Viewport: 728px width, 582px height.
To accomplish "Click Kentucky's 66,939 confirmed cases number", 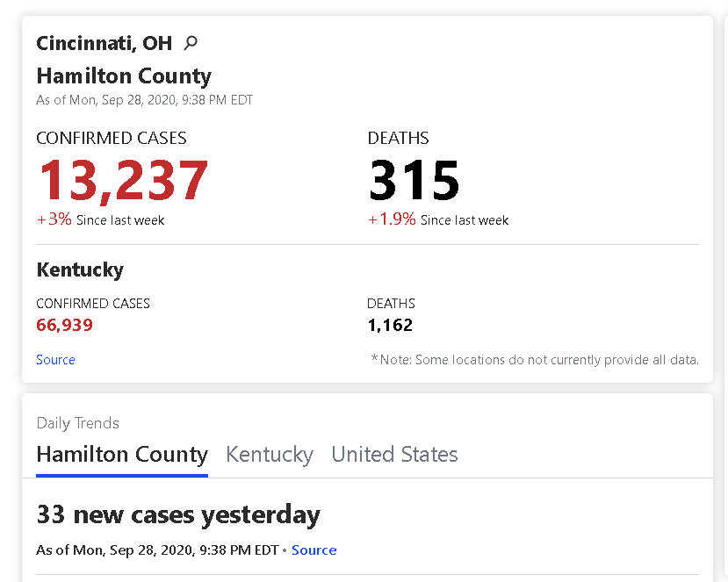I will (x=64, y=325).
